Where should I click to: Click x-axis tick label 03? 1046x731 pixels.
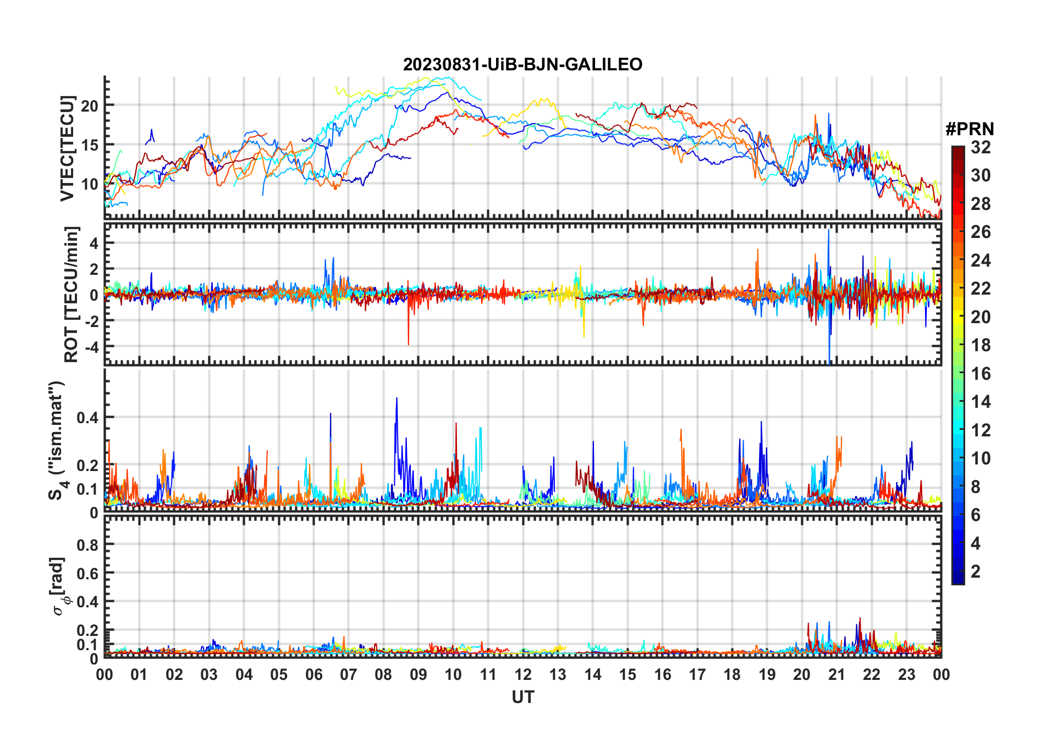[209, 674]
